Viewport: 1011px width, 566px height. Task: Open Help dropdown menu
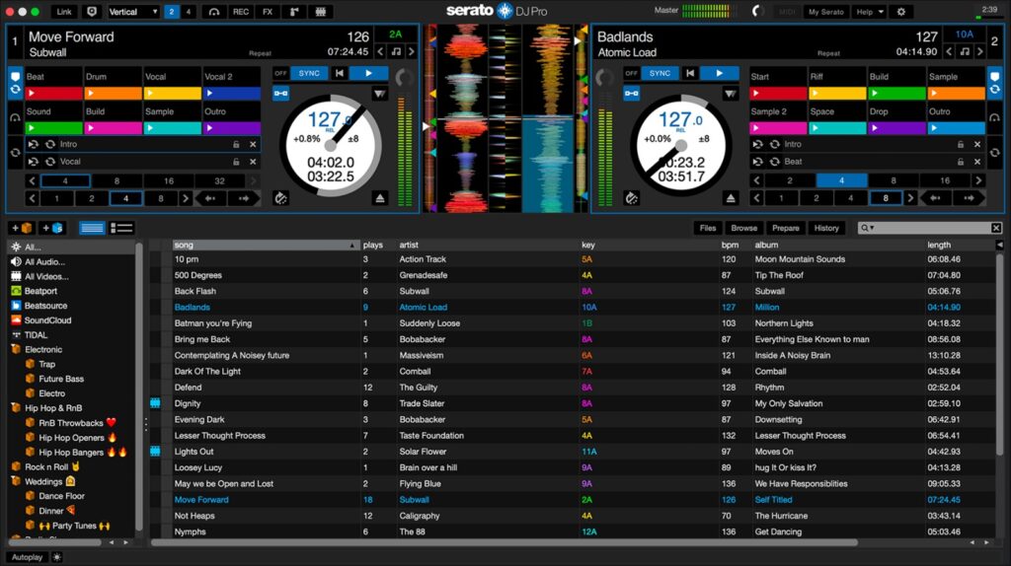pyautogui.click(x=869, y=12)
